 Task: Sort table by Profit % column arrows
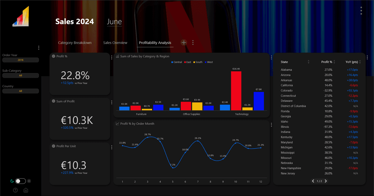(x=335, y=62)
